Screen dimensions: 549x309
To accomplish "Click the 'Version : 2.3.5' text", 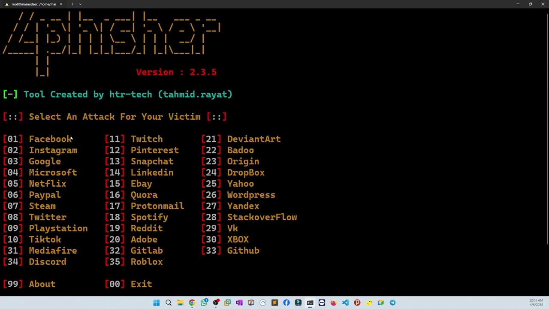I will (x=176, y=72).
